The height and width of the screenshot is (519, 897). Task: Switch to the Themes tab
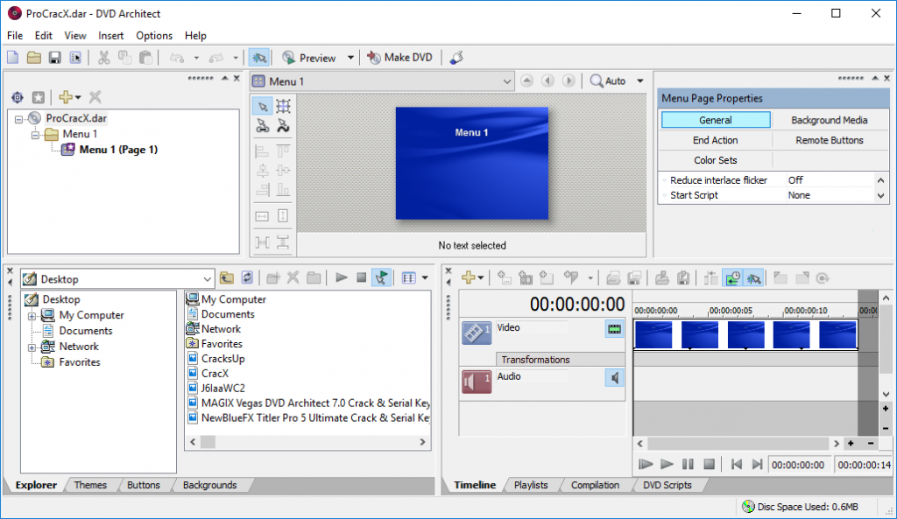90,485
